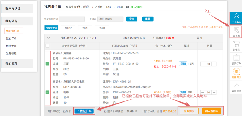Switch to the 已过期 tab
The image size is (242, 116).
pyautogui.click(x=102, y=28)
